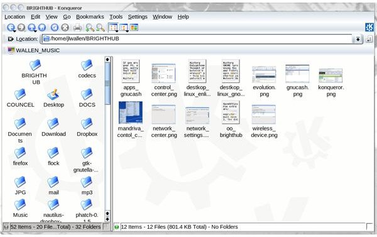Reload the current folder view
The image size is (377, 237).
pos(55,28)
